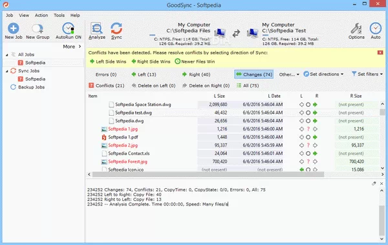Image resolution: width=388 pixels, height=245 pixels.
Task: Click the right path C:\Softpedia Test
Action: point(284,30)
